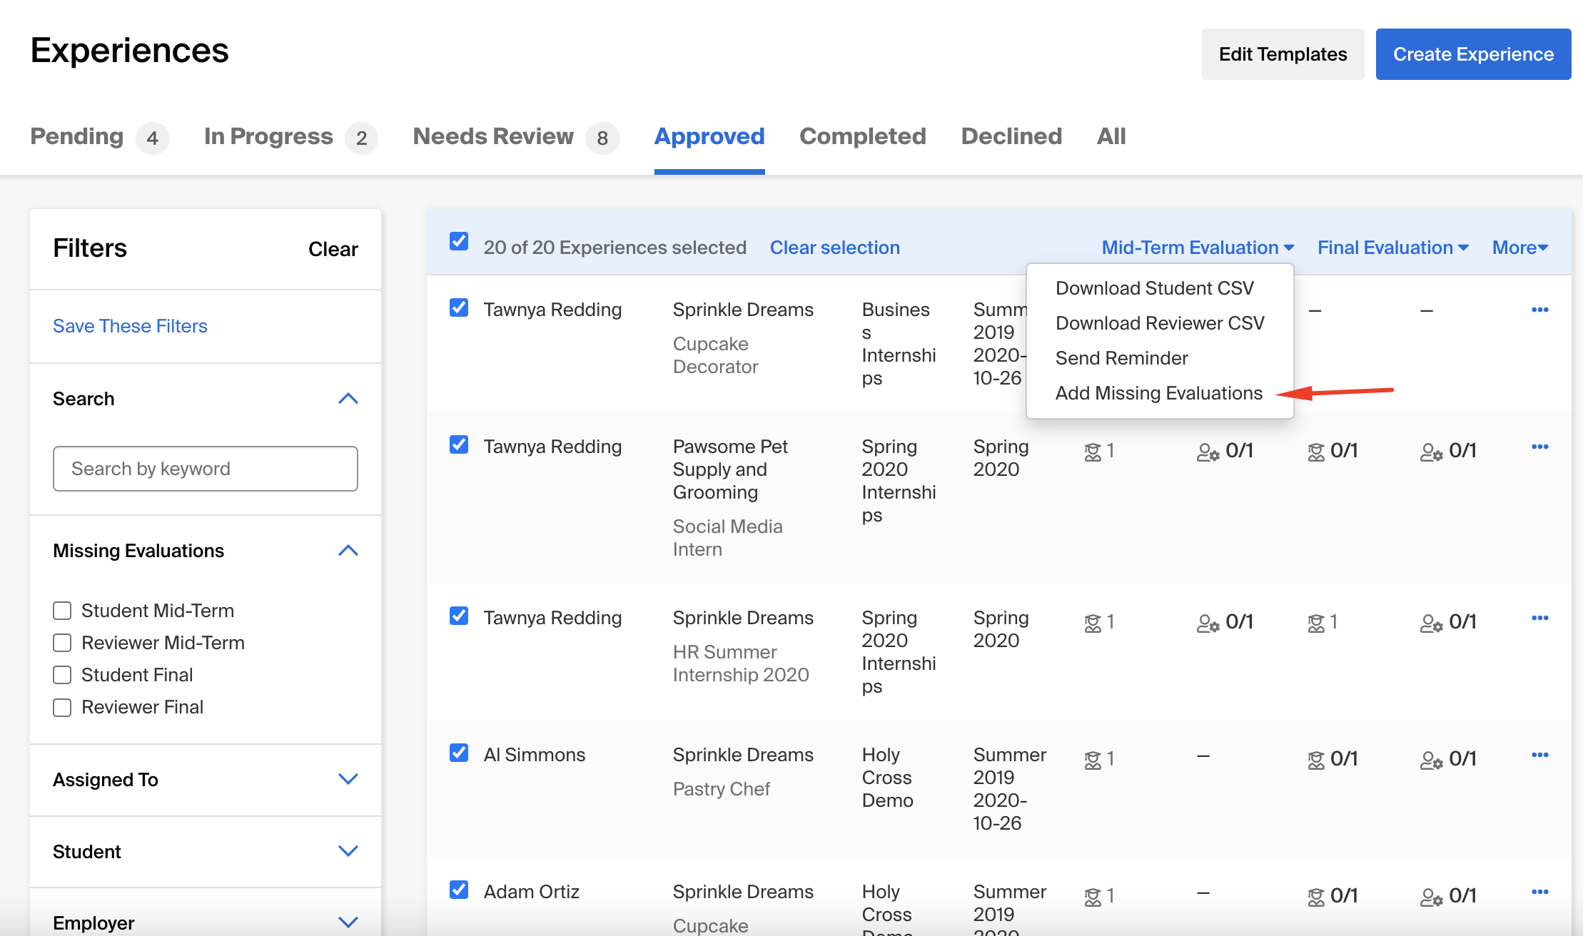Screen dimensions: 1583x936
Task: Click Adam Ortiz student name
Action: coord(531,892)
